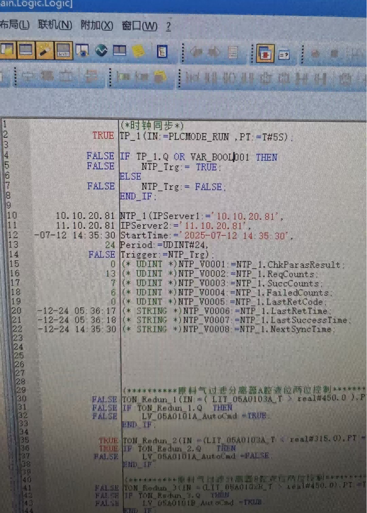Click the '10.10.20.81' IPServer1 string value
Image resolution: width=367 pixels, height=513 pixels.
coord(247,216)
